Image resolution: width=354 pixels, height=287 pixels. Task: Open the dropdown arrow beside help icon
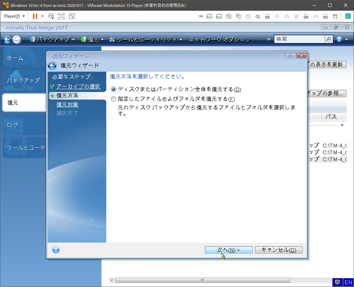[x=346, y=40]
